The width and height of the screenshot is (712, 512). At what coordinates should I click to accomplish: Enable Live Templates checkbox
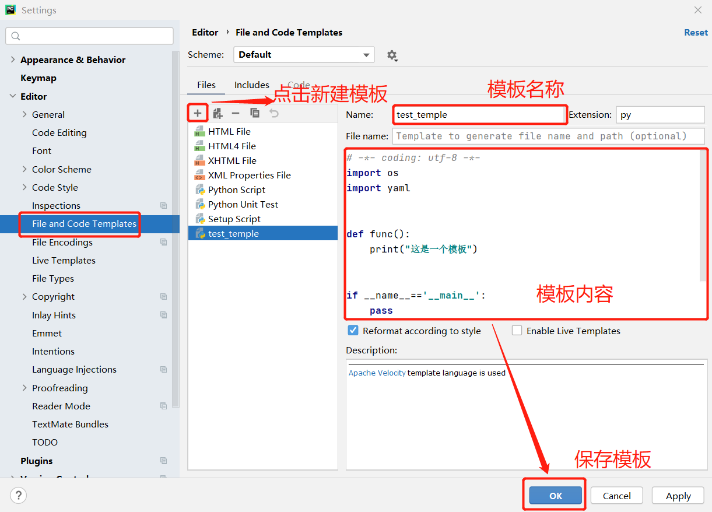517,331
